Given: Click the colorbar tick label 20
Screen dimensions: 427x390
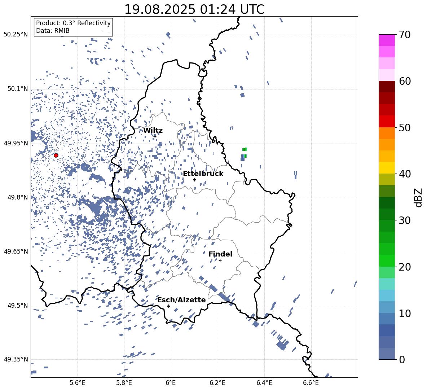Looking at the screenshot, I should pos(405,267).
